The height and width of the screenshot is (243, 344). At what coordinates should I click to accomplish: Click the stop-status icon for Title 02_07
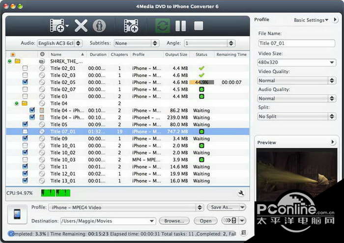pyautogui.click(x=201, y=89)
